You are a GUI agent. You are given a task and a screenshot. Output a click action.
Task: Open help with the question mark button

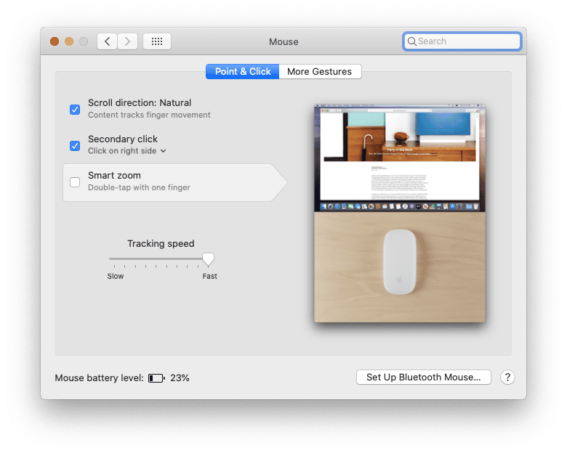pos(508,377)
